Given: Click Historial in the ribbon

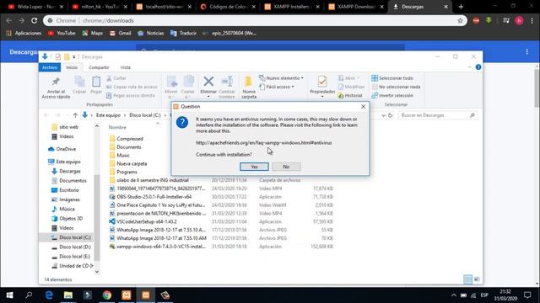Looking at the screenshot, I should point(350,96).
